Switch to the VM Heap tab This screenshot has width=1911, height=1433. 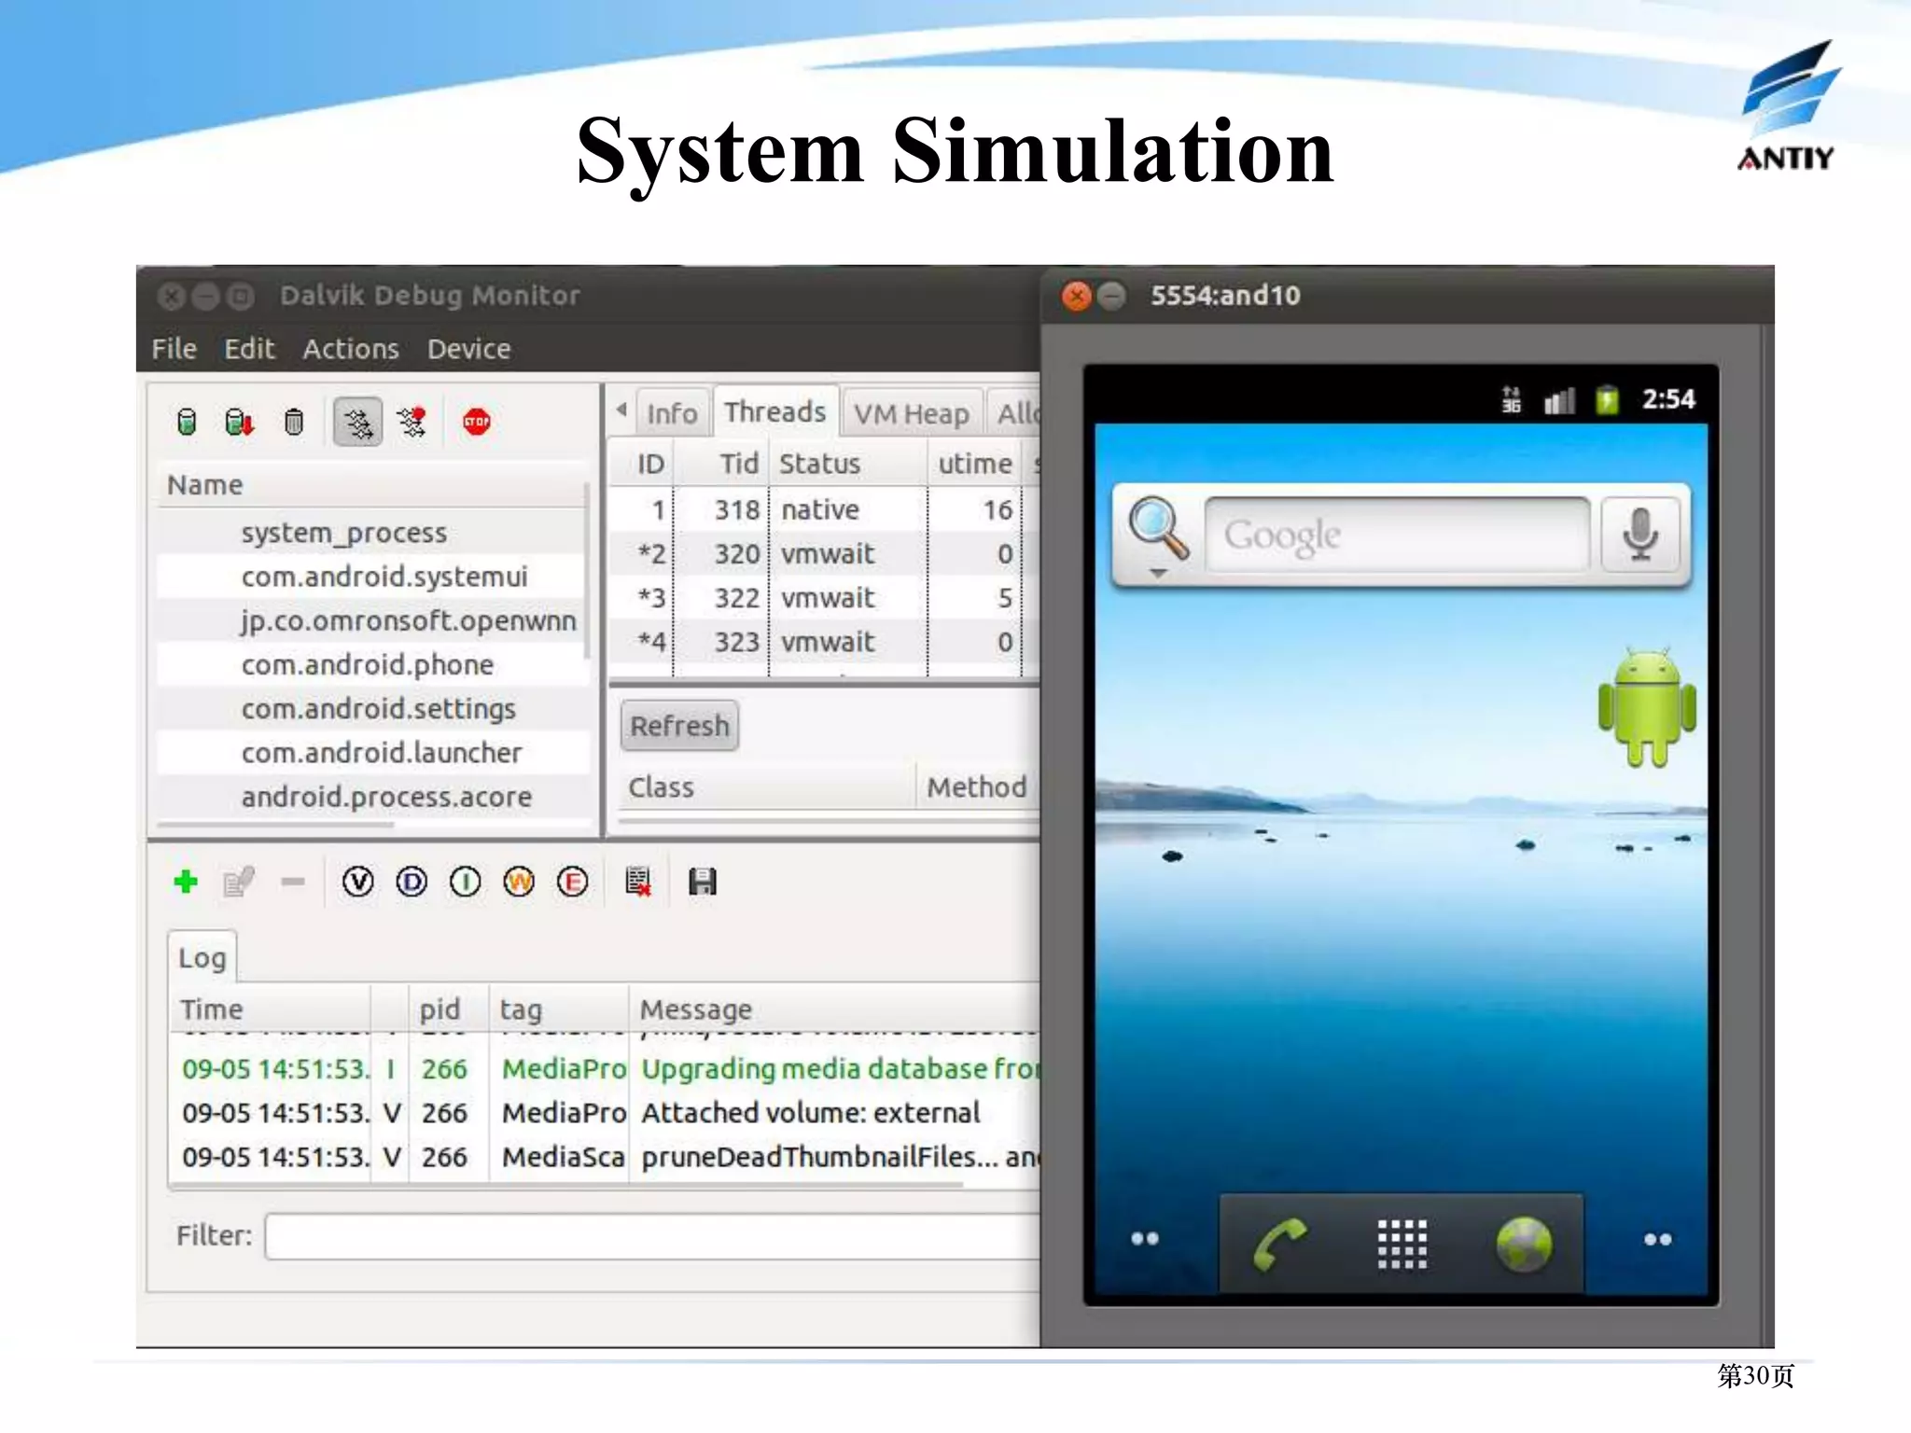coord(912,413)
